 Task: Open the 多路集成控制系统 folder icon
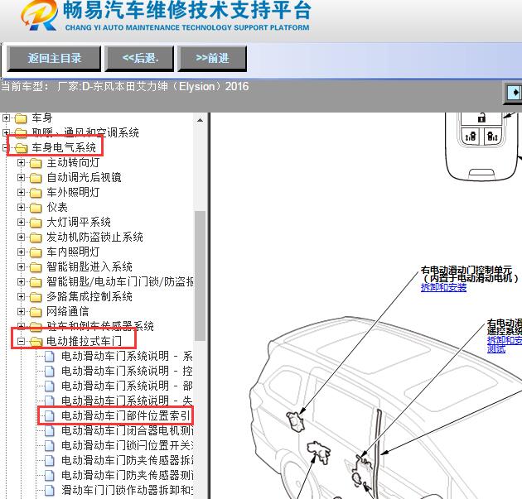point(36,297)
